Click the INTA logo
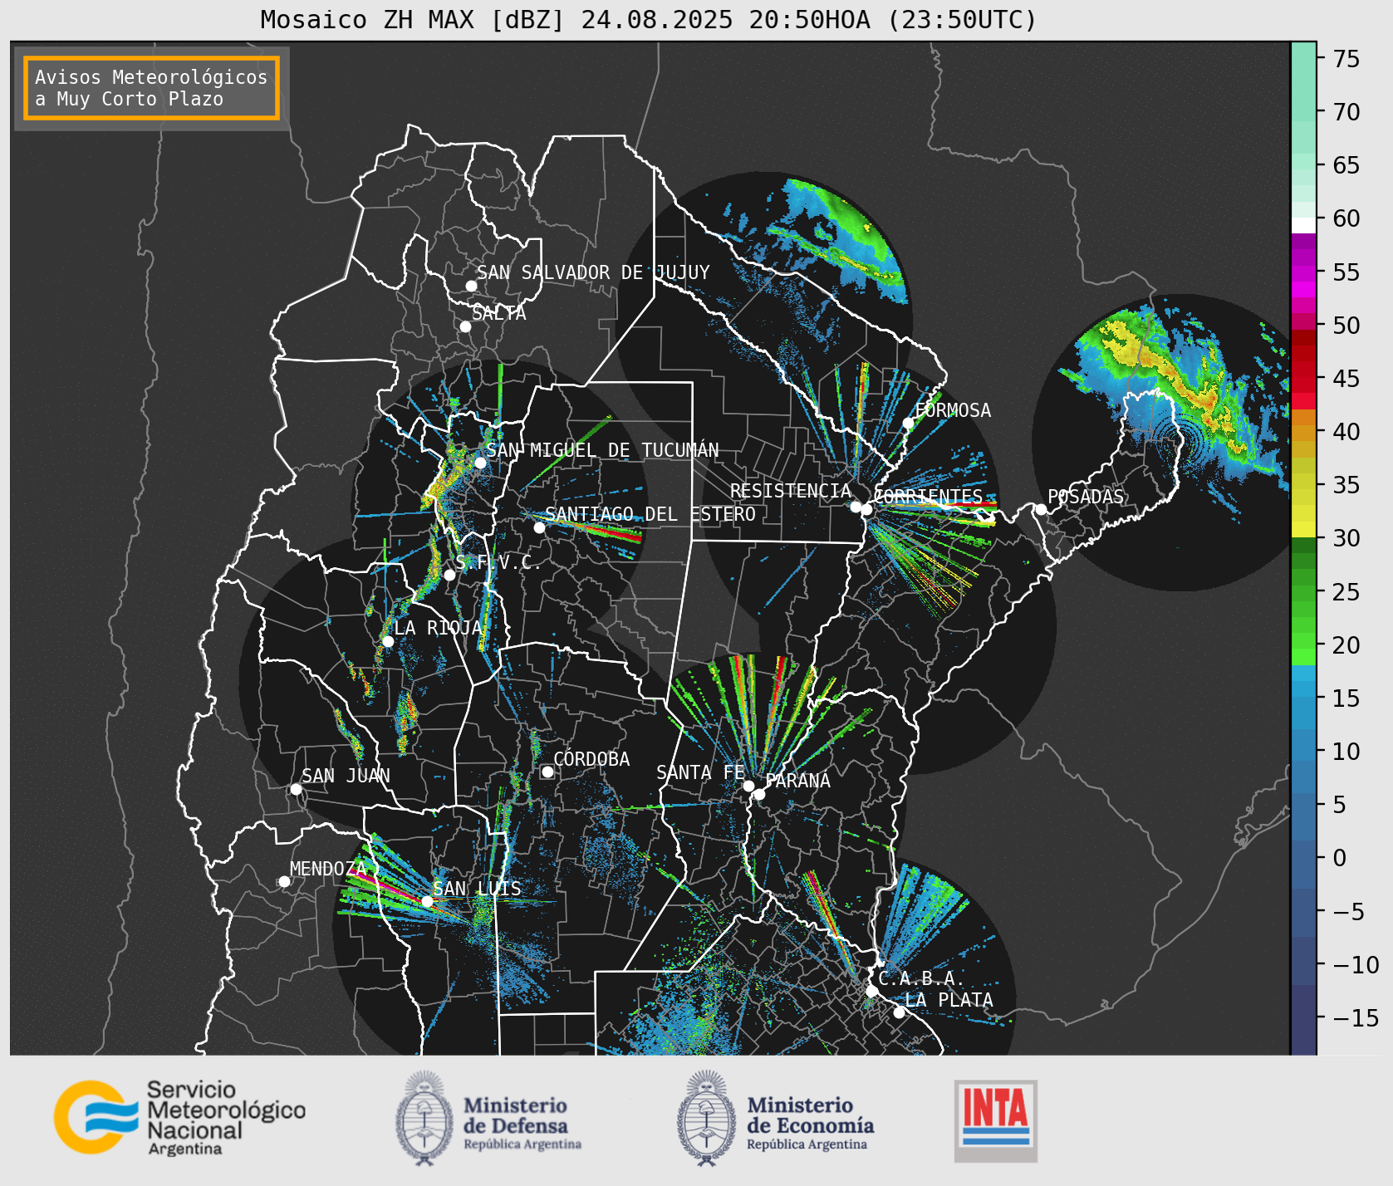 pos(996,1120)
